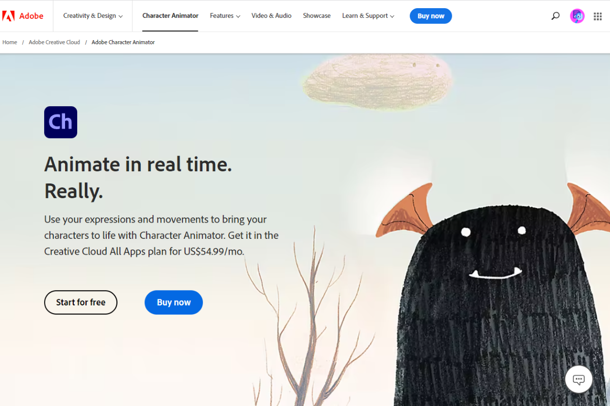Open the chat support bubble

578,379
